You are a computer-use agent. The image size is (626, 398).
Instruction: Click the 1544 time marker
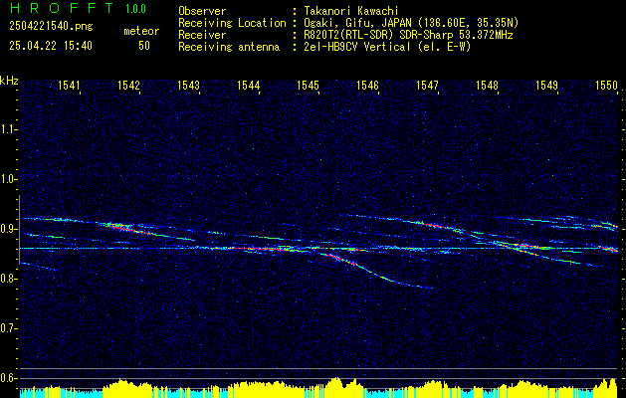pyautogui.click(x=249, y=85)
